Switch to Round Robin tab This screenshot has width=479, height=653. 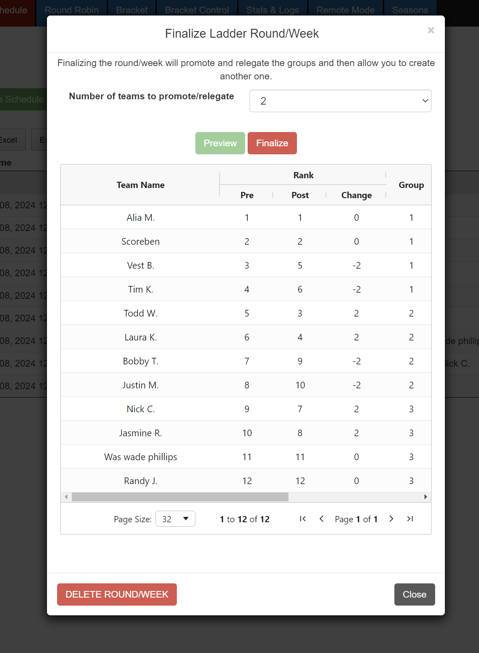click(x=71, y=10)
